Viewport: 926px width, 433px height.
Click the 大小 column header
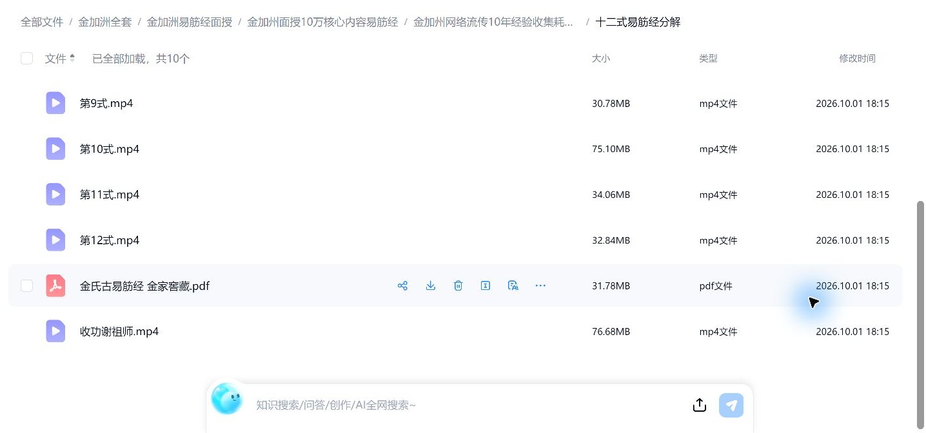601,58
